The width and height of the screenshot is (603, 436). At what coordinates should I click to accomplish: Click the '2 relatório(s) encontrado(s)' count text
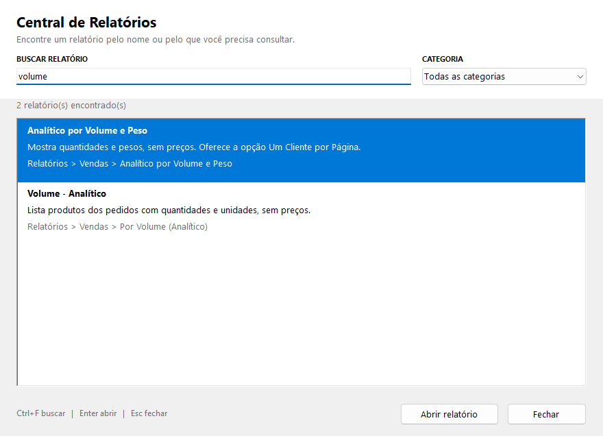(x=71, y=106)
